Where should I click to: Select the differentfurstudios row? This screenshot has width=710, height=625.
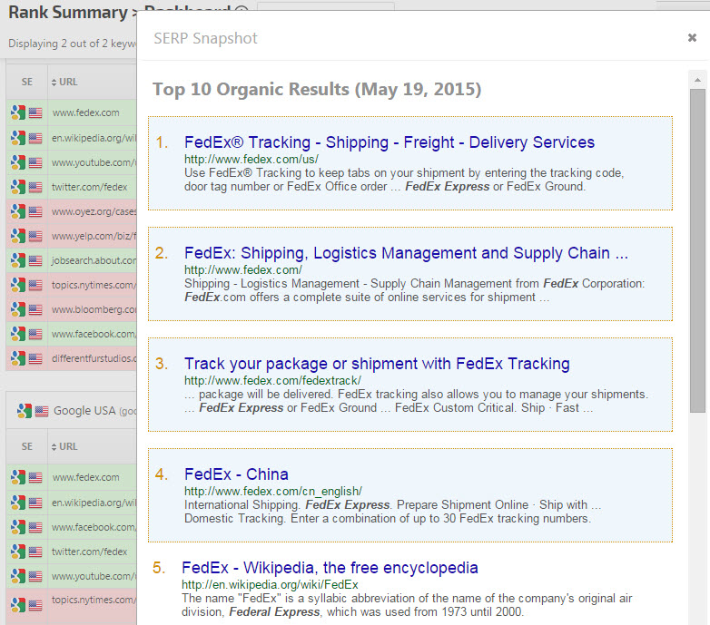tap(94, 358)
